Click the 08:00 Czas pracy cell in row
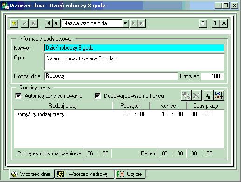This screenshot has height=182, width=241. tap(202, 114)
